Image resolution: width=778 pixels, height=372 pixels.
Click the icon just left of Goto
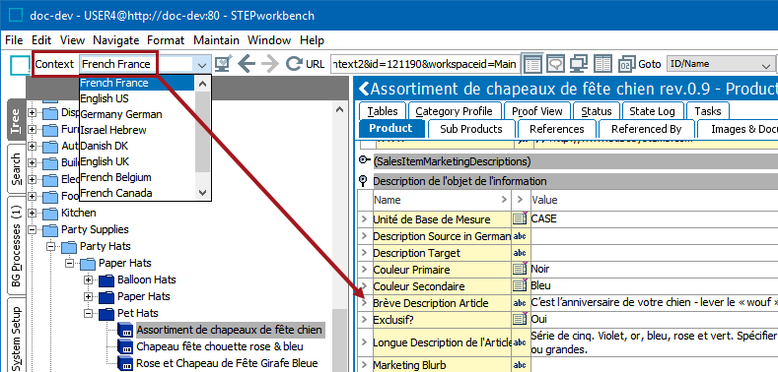(626, 64)
